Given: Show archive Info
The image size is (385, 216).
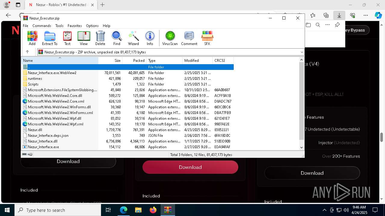Looking at the screenshot, I should [x=150, y=38].
